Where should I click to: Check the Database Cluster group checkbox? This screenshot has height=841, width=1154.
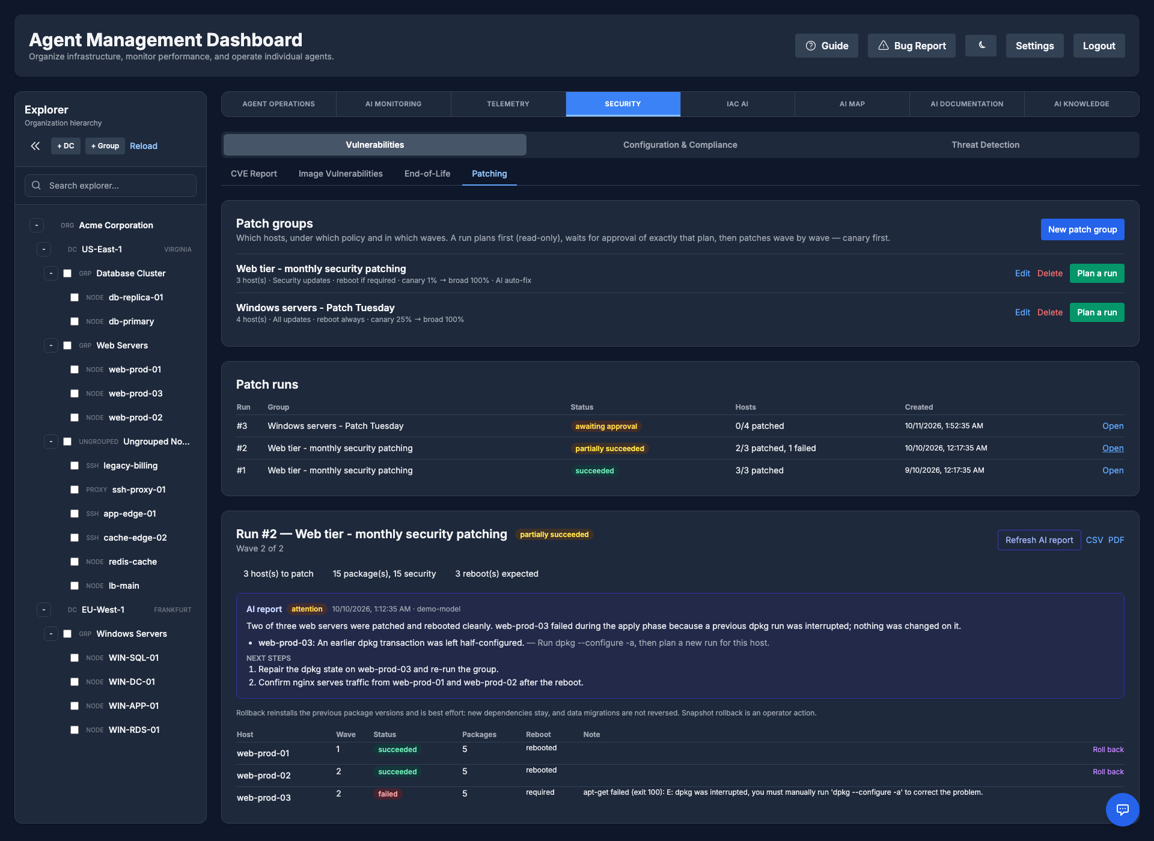pos(67,273)
